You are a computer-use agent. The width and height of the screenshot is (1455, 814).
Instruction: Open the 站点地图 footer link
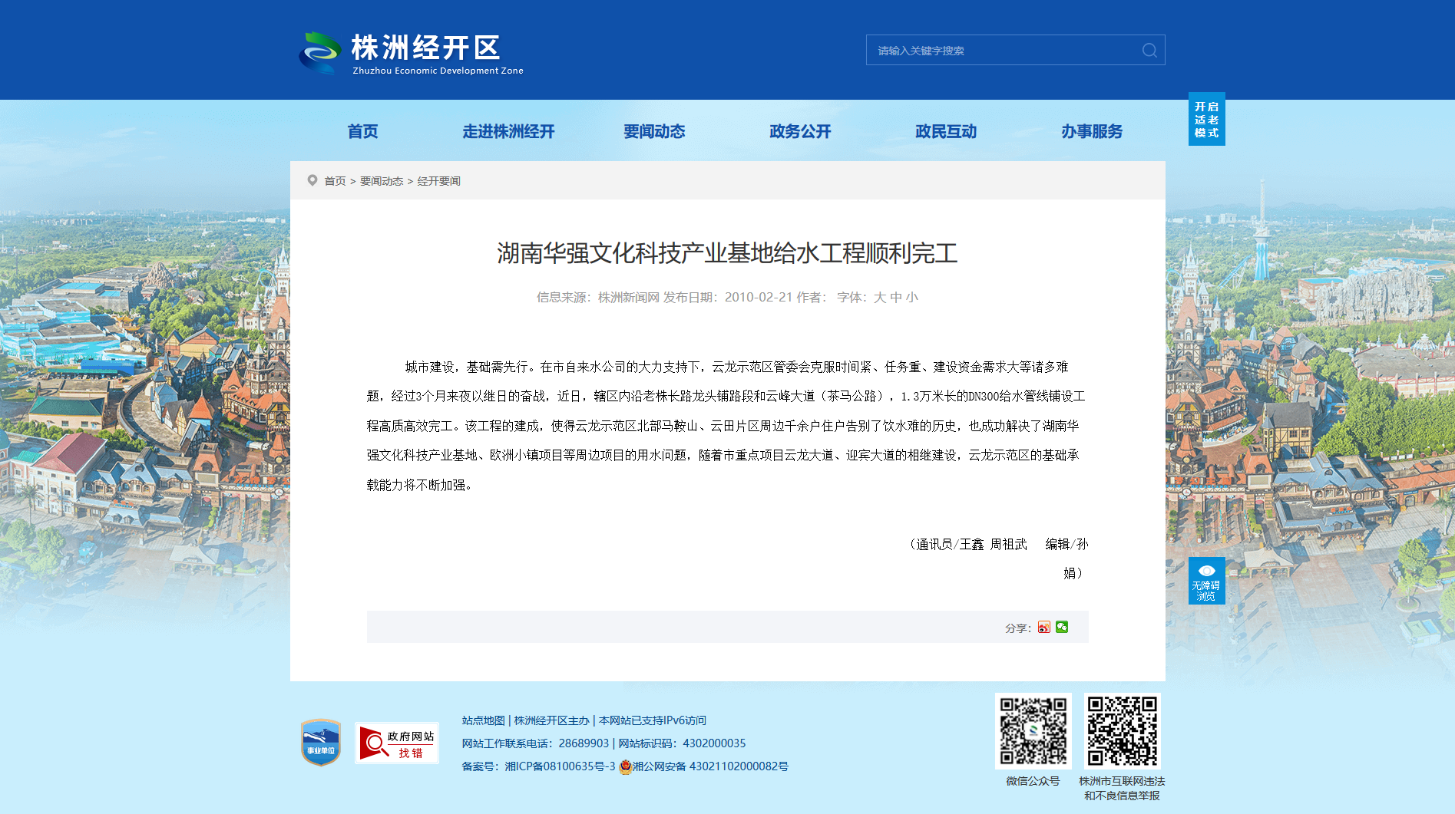click(x=483, y=720)
